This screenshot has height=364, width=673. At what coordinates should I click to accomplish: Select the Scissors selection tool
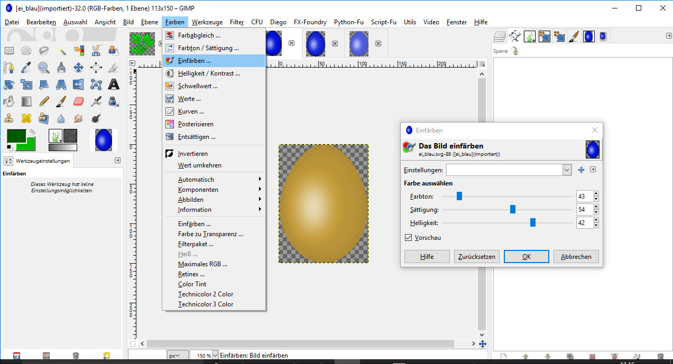coord(96,51)
